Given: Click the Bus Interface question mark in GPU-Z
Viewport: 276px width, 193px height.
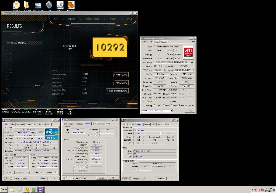Looking at the screenshot, I should tap(193, 70).
